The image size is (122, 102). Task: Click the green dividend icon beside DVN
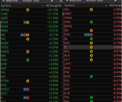(x=91, y=22)
